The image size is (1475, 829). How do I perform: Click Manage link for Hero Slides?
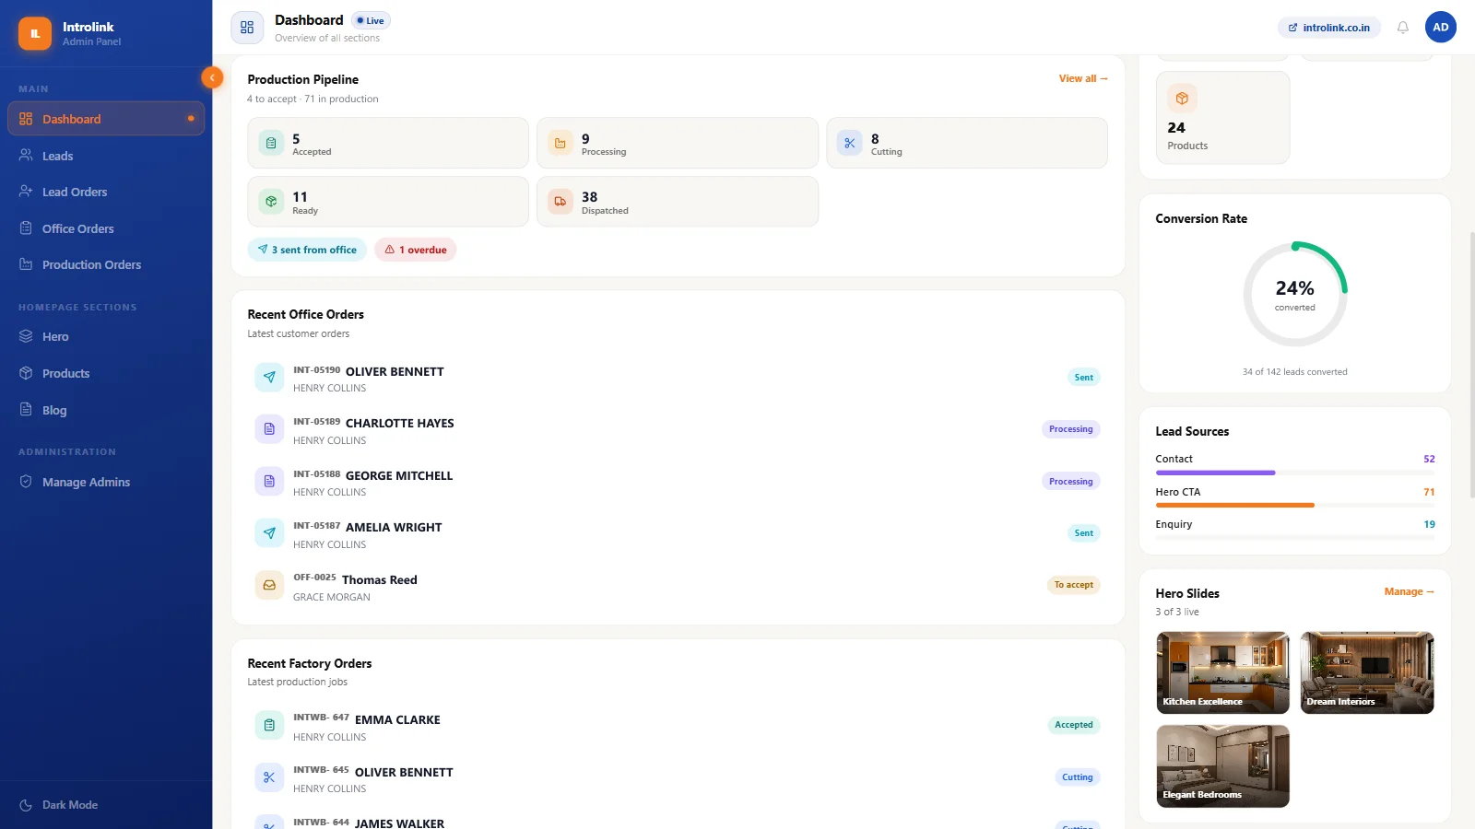coord(1409,591)
